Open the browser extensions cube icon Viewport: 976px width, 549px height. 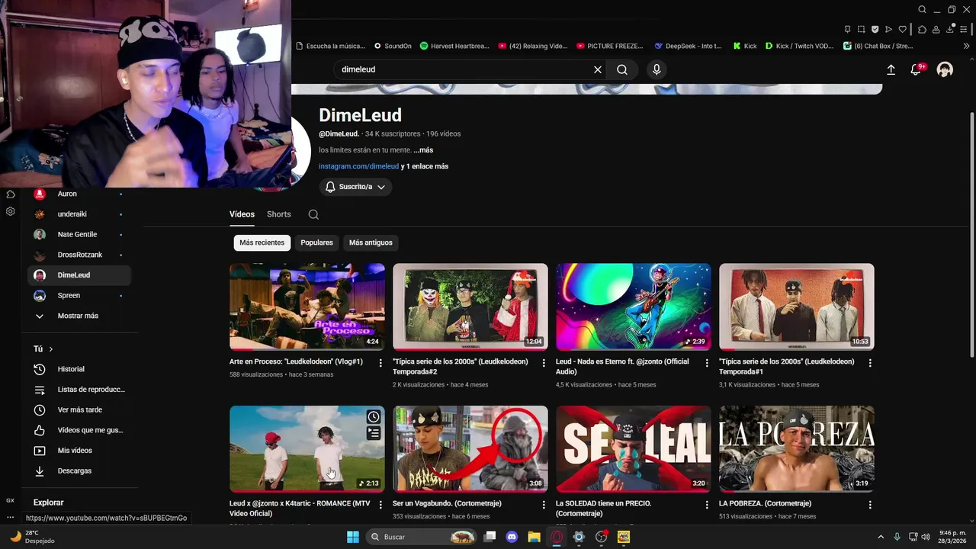922,30
